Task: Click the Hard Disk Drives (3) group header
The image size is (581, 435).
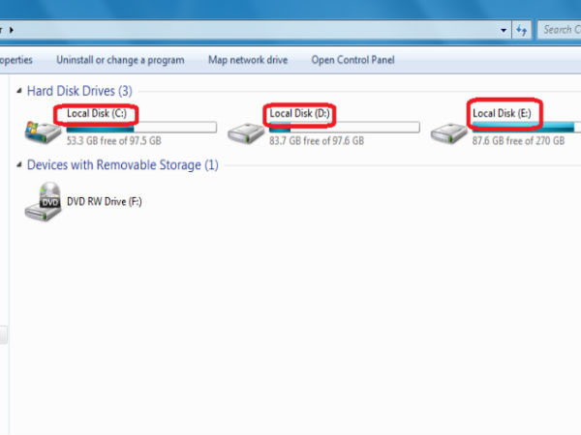Action: pyautogui.click(x=79, y=91)
